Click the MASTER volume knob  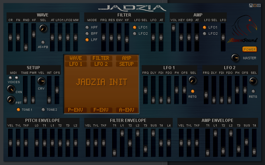click(x=235, y=58)
